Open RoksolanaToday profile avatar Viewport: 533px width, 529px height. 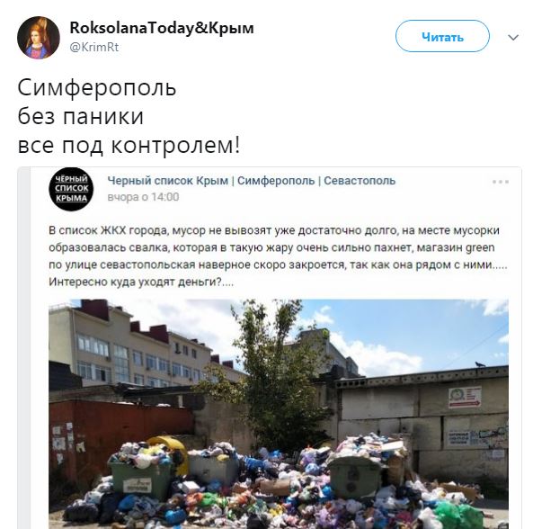click(39, 38)
